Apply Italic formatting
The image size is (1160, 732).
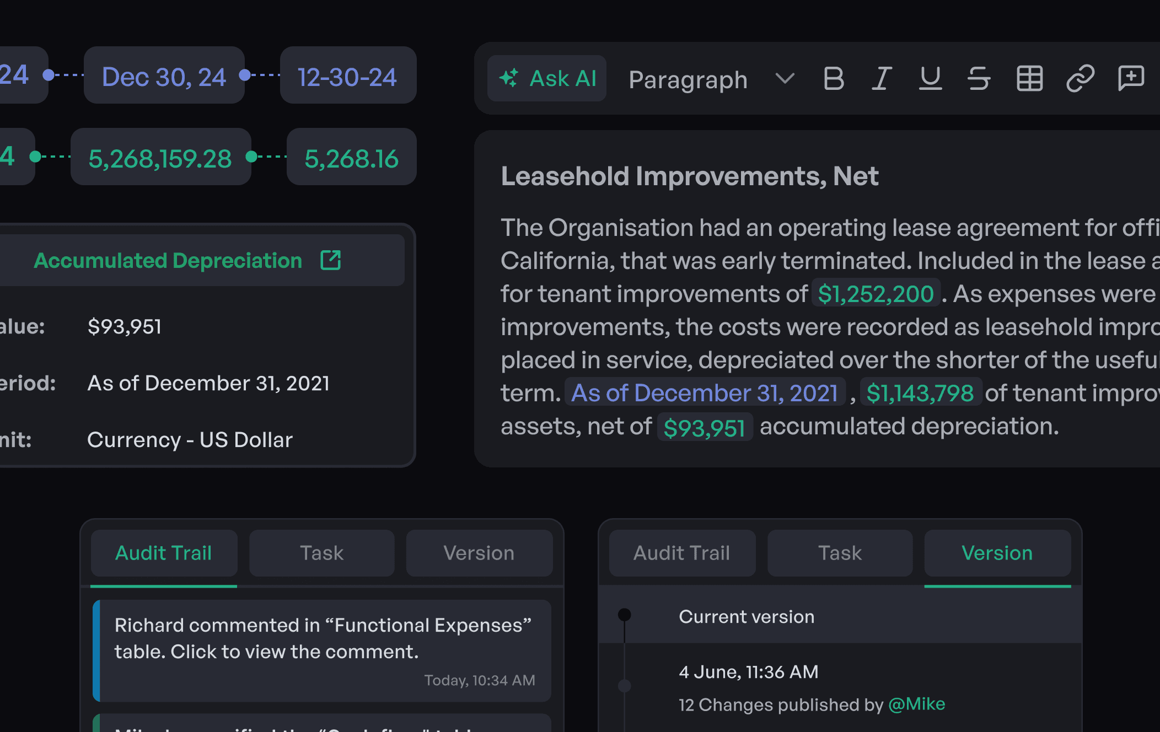coord(882,78)
